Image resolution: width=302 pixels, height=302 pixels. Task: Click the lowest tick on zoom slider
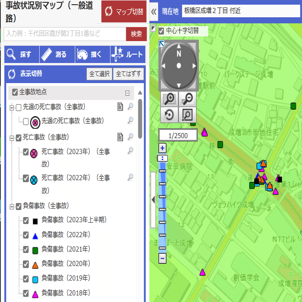tap(162, 248)
